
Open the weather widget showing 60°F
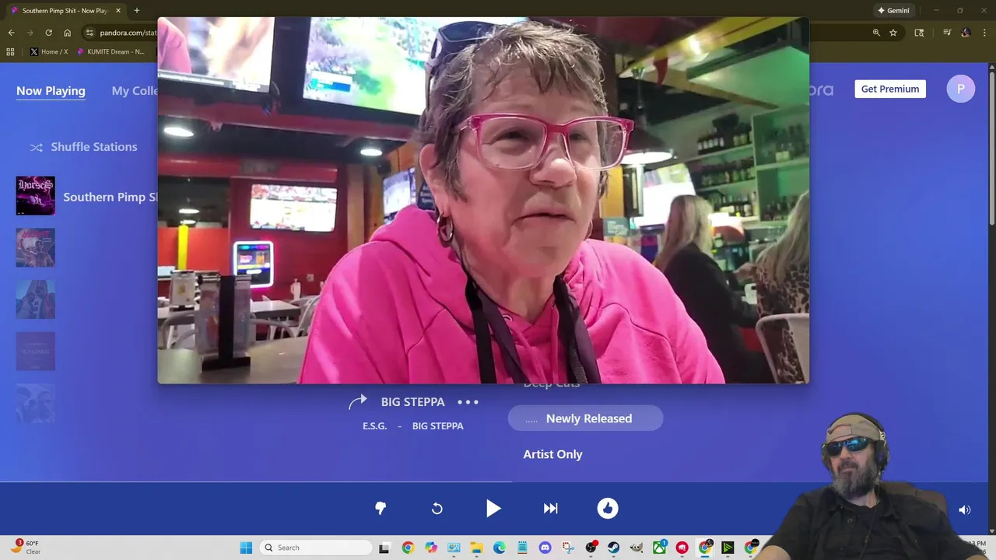click(x=26, y=548)
